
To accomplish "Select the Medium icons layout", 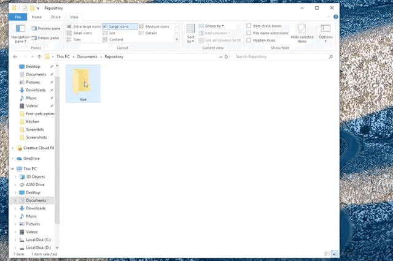I will tap(154, 26).
